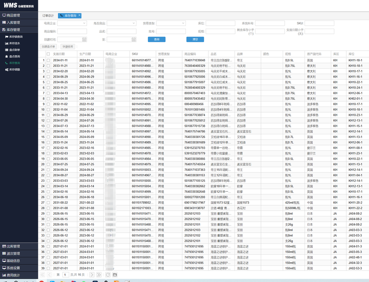Check row 5 checkbox dated 2034-06-25
The image size is (369, 282).
(48, 82)
